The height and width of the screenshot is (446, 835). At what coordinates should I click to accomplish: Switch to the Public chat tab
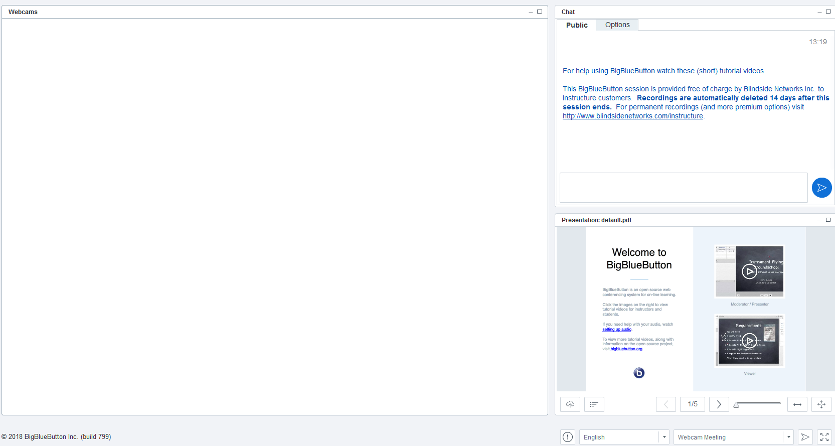[577, 25]
